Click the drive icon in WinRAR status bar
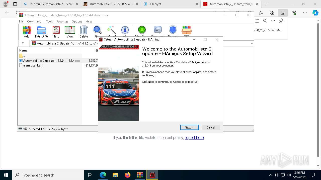The image size is (321, 180). click(20, 129)
